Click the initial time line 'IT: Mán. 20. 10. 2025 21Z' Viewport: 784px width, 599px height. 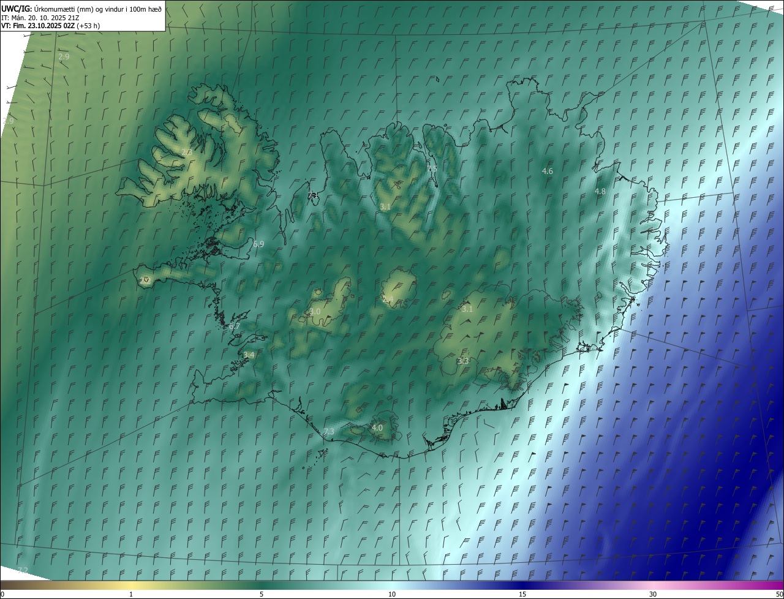(40, 17)
